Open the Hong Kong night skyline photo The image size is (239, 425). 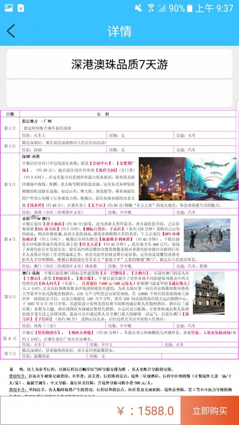pyautogui.click(x=161, y=179)
